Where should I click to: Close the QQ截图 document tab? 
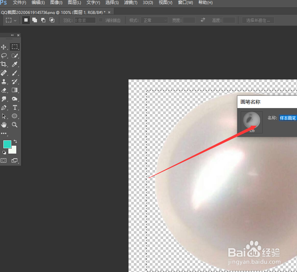tap(109, 12)
